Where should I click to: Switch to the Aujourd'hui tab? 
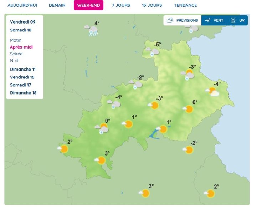(x=22, y=5)
